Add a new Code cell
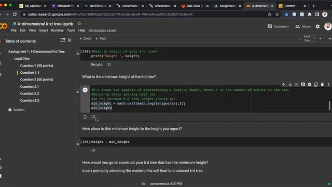The width and height of the screenshot is (332, 187). click(x=85, y=38)
